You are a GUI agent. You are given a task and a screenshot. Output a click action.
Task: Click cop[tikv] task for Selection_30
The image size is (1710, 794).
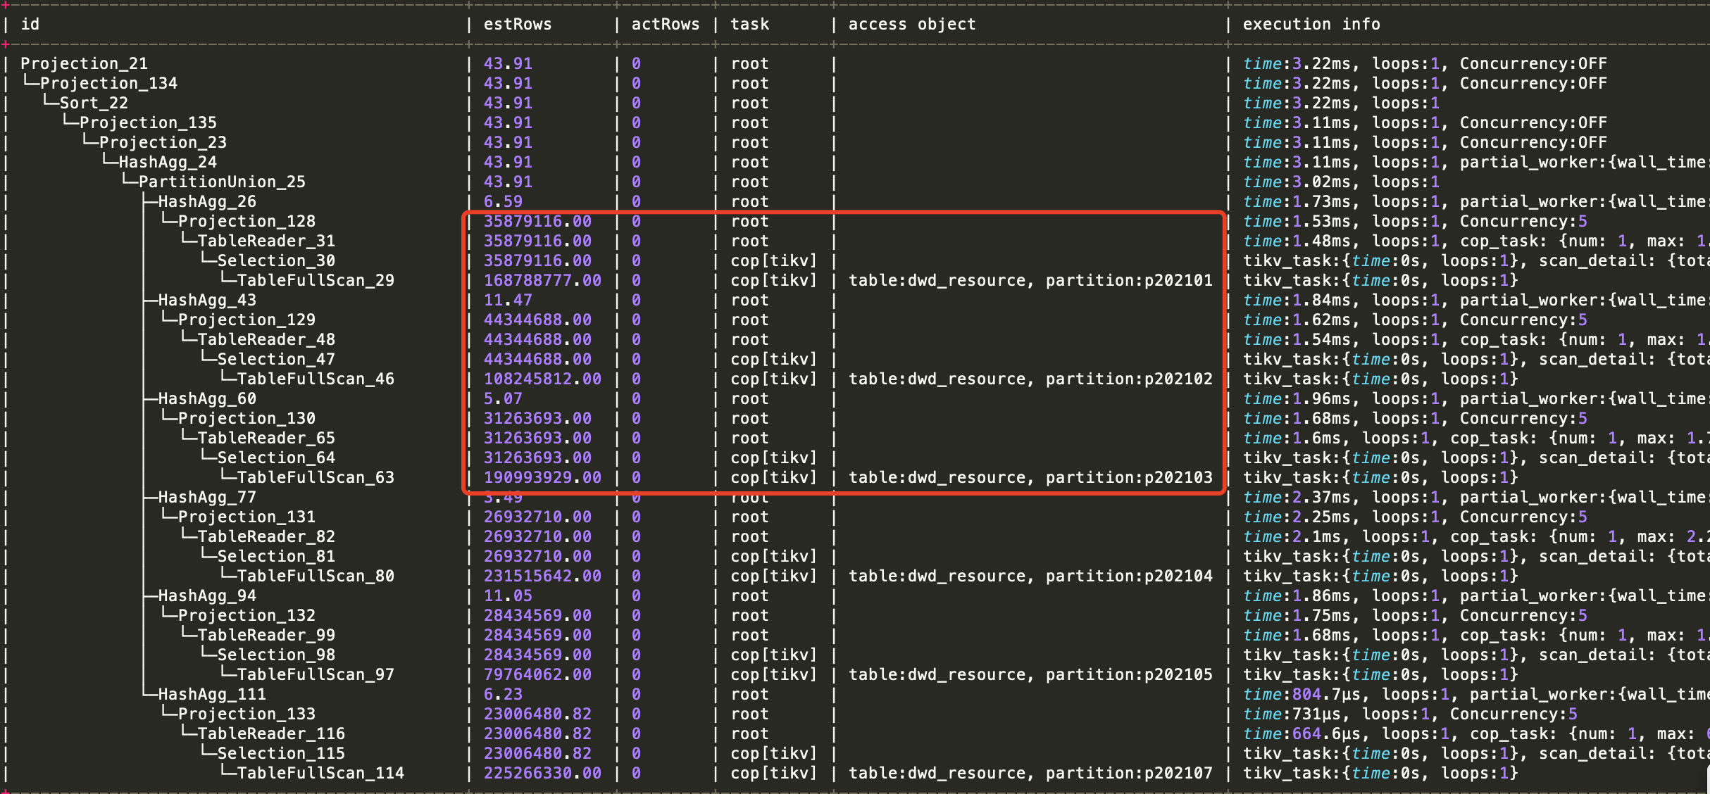pyautogui.click(x=774, y=260)
